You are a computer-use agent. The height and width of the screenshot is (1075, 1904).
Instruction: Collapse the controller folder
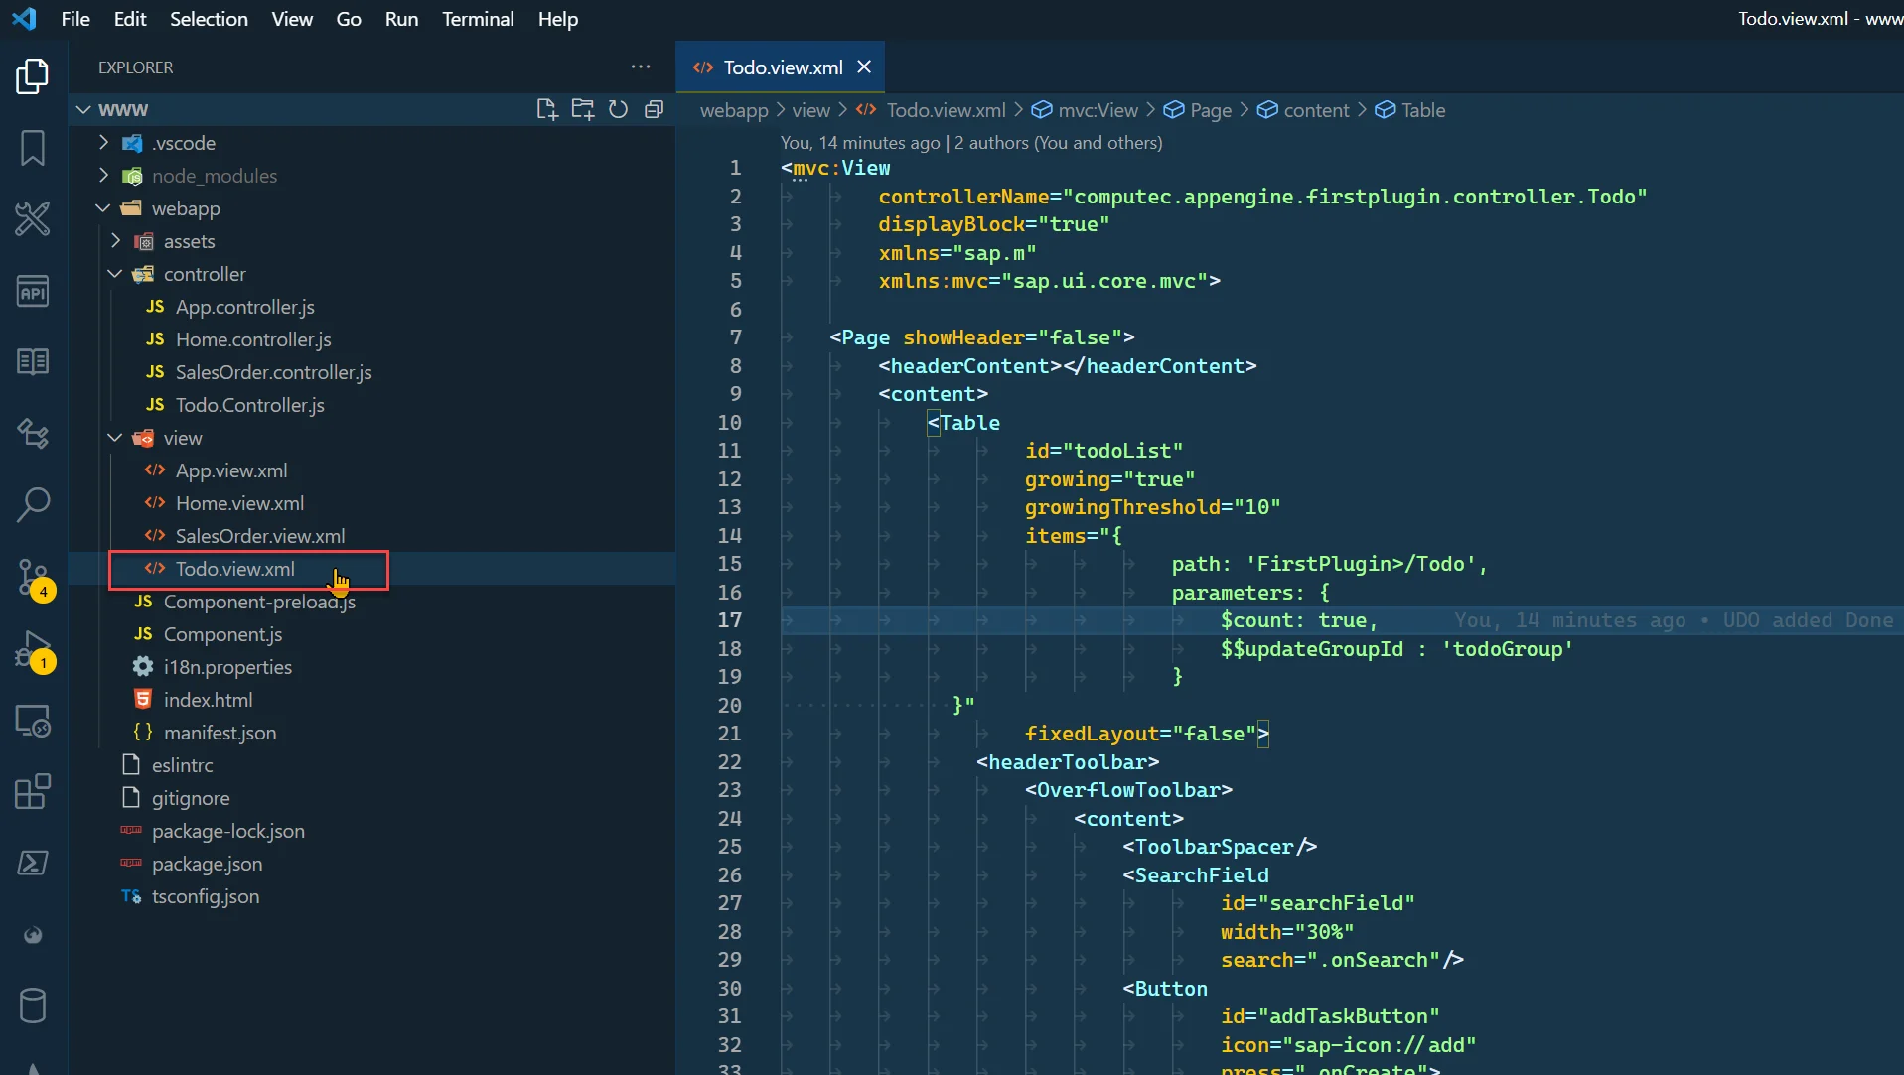pos(204,274)
